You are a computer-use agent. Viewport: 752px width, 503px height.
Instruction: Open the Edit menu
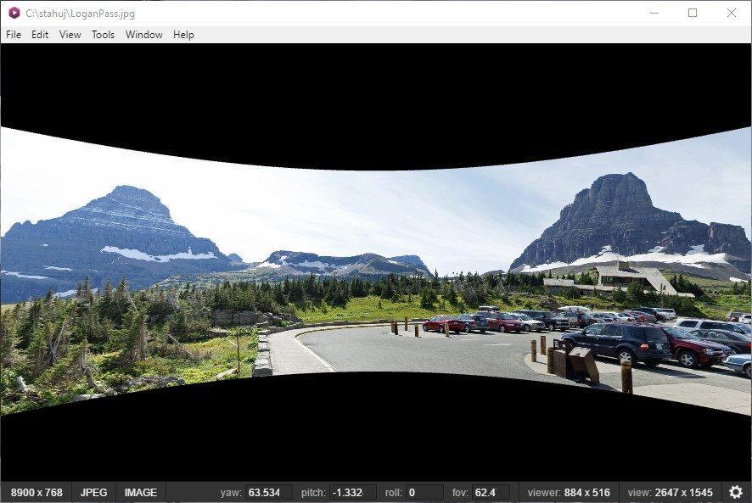(x=40, y=35)
